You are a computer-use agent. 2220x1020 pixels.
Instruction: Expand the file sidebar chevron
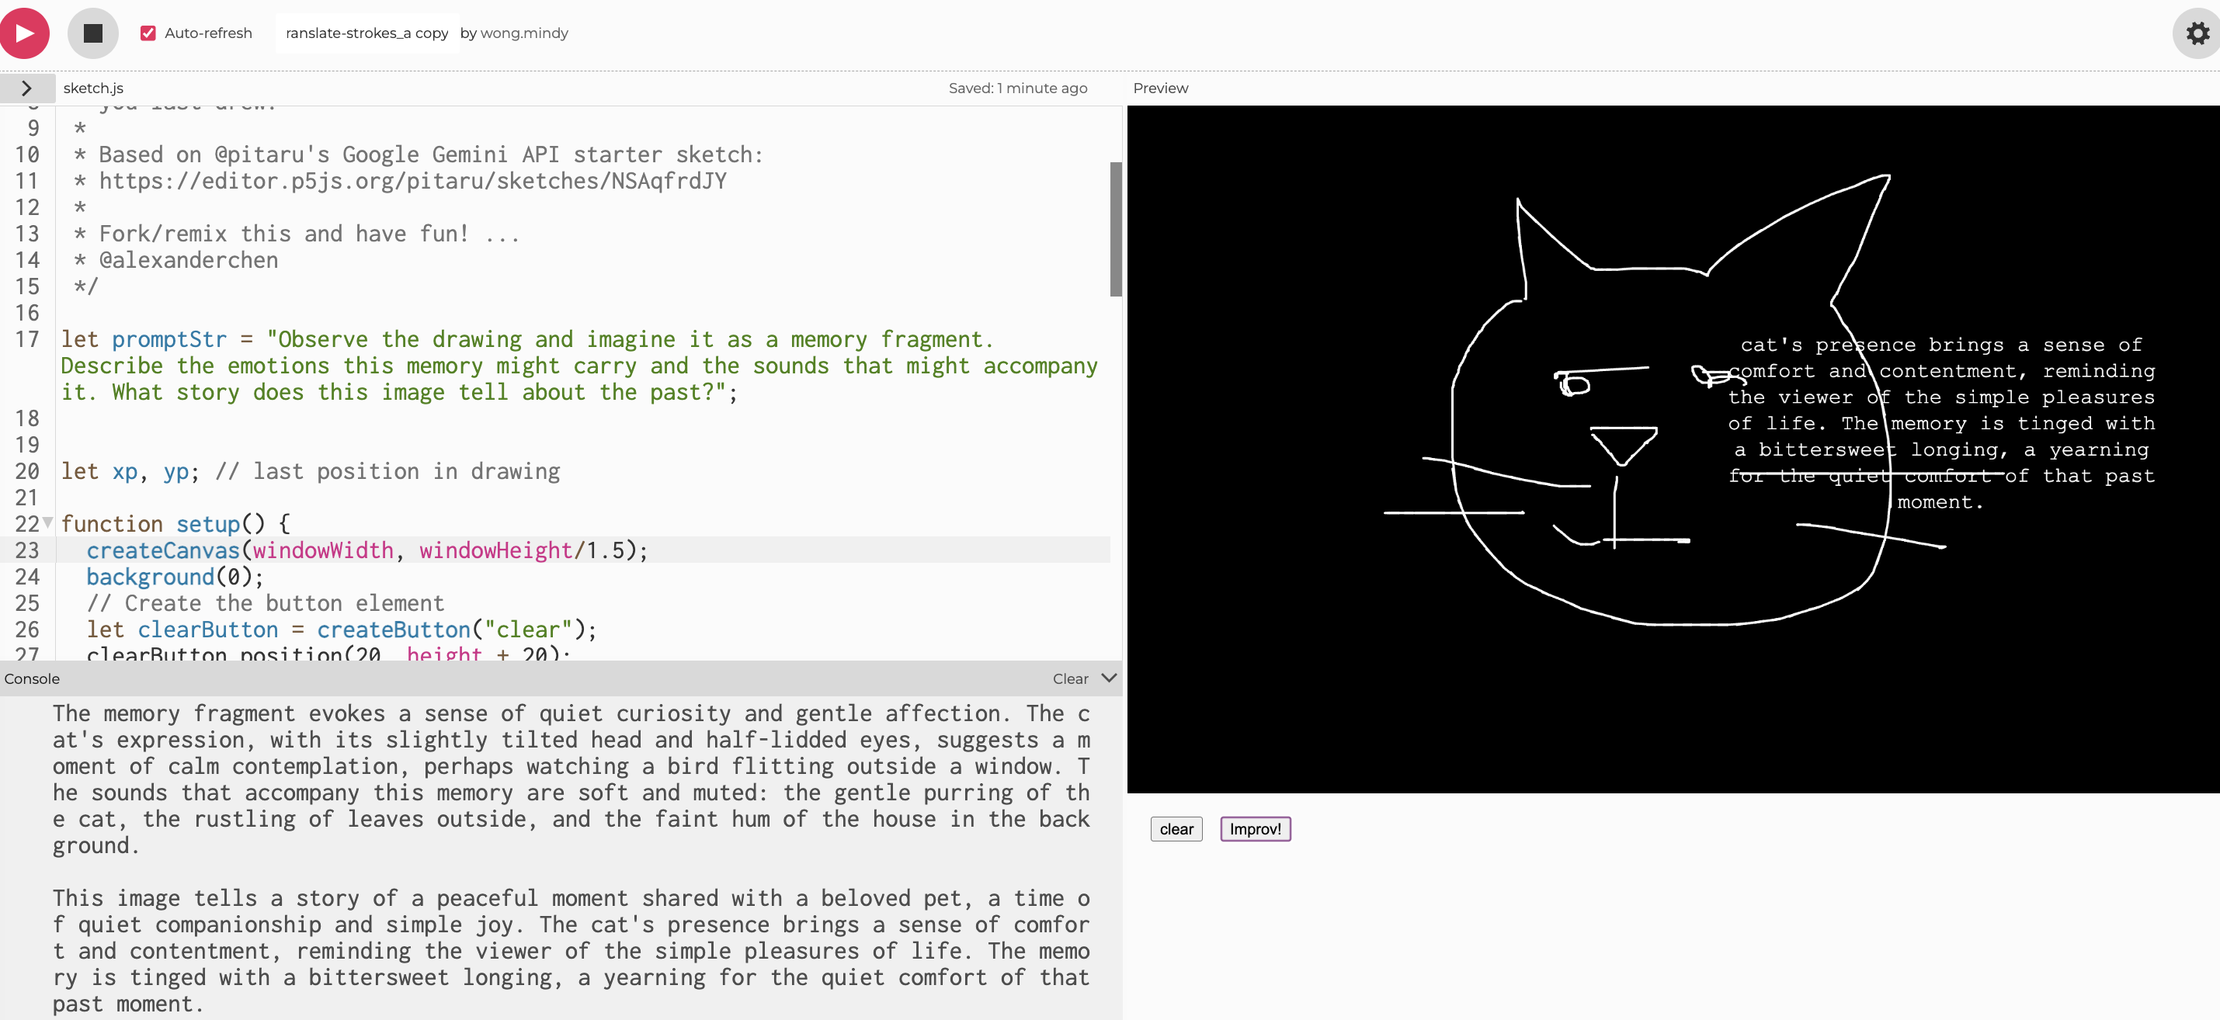[26, 88]
